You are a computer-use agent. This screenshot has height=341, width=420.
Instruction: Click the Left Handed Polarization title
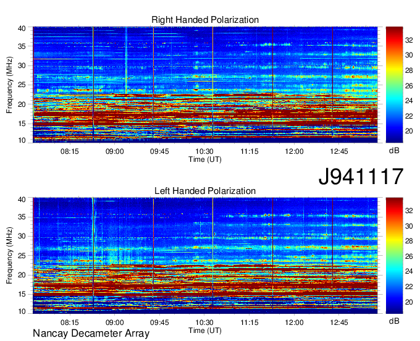pos(205,191)
